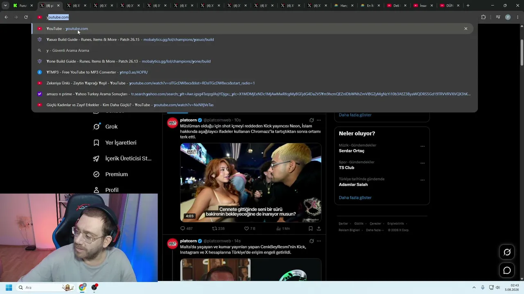Play the 4:03 video thumbnail

(251, 183)
